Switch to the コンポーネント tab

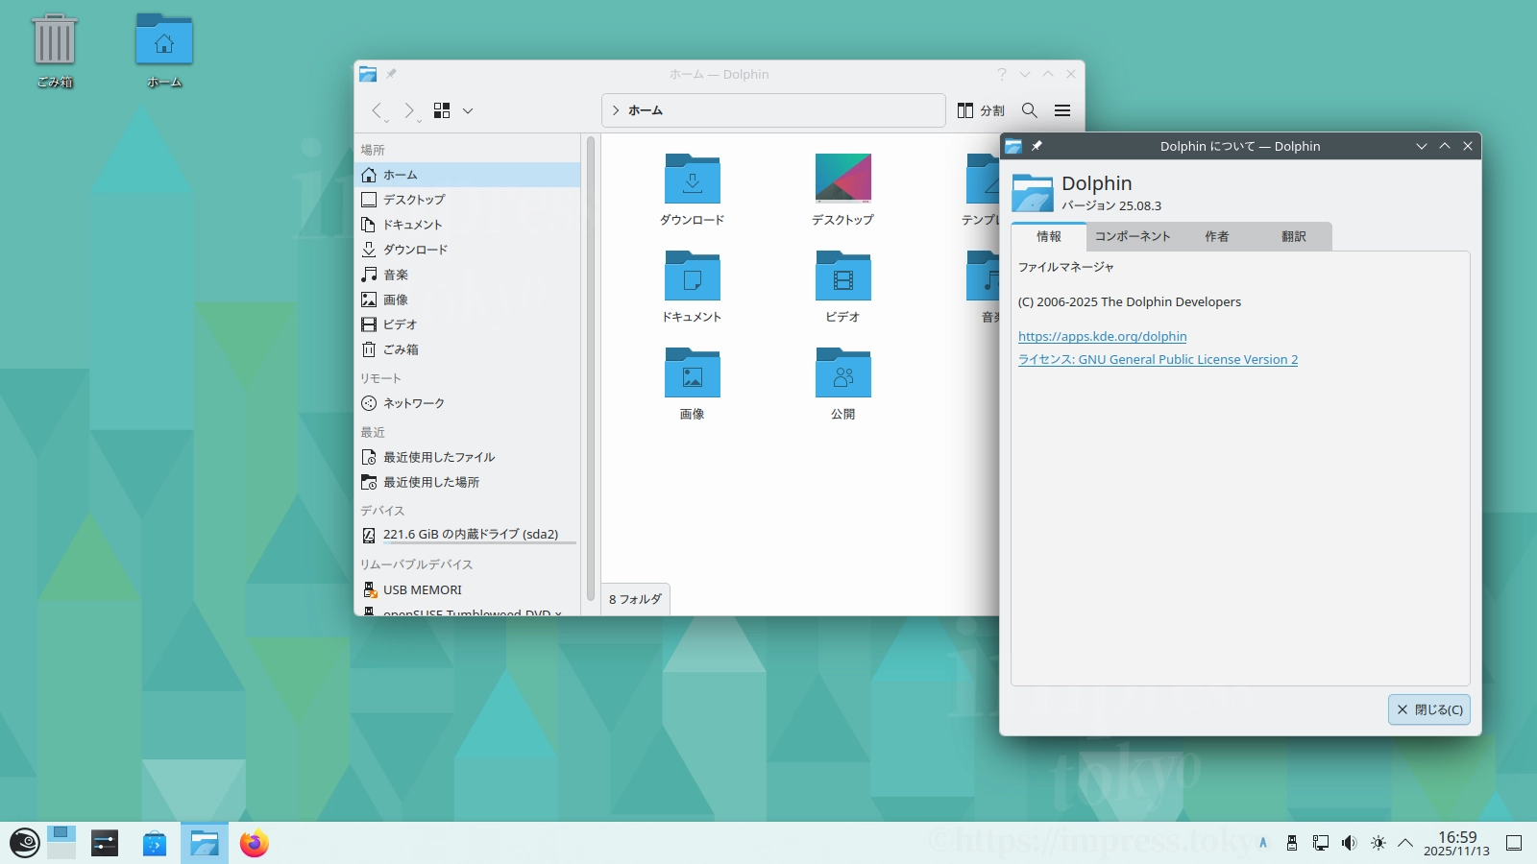click(x=1133, y=236)
